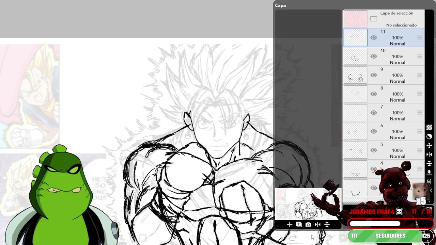Click '100%' opacity of layer 10
This screenshot has height=245, width=436.
tap(398, 56)
